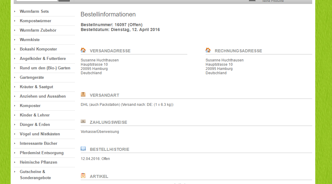Click the banknote icon next to Zahlungsweise
Screen dimensions: 332x184
[x=83, y=121]
